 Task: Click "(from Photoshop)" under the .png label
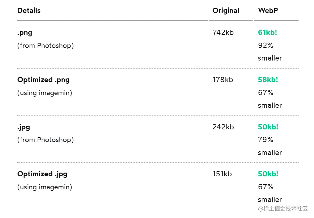(45, 46)
